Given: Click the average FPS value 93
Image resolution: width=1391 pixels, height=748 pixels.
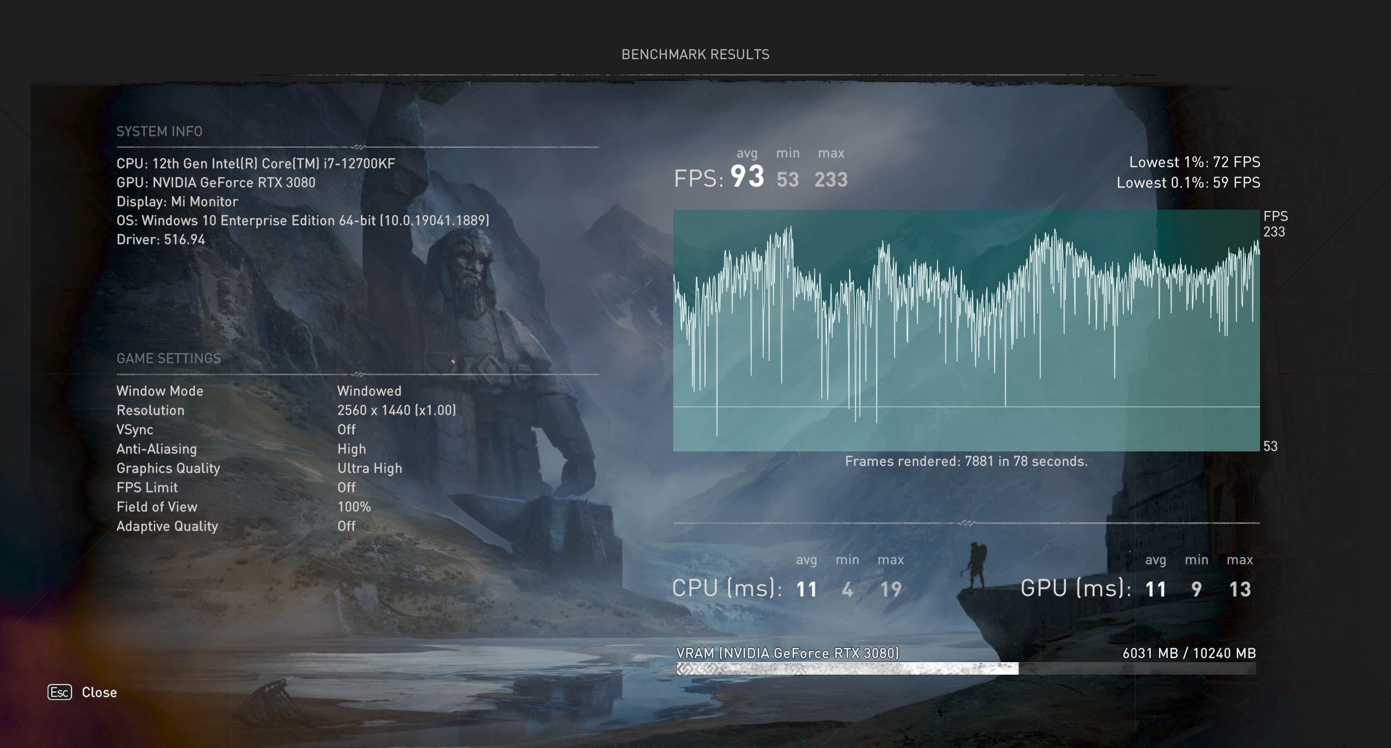Looking at the screenshot, I should [x=747, y=177].
